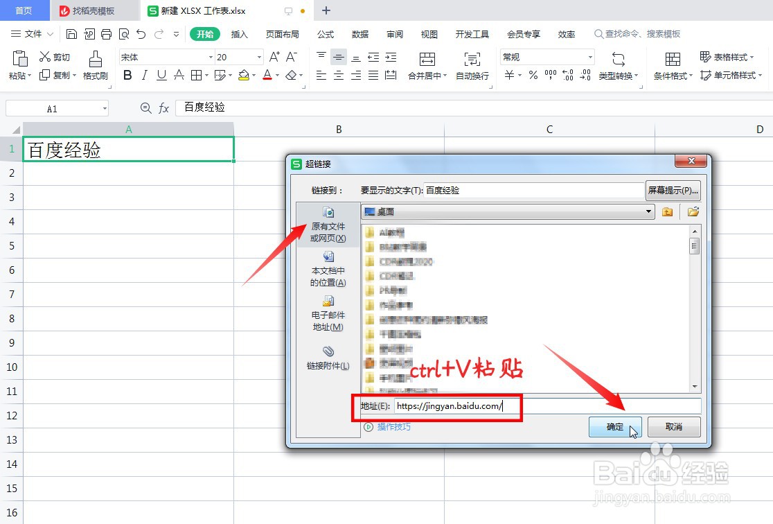Go up one folder level icon
773x524 pixels.
click(668, 211)
